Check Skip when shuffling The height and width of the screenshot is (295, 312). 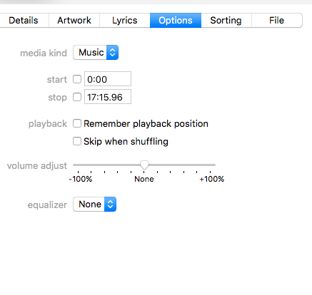tap(77, 141)
